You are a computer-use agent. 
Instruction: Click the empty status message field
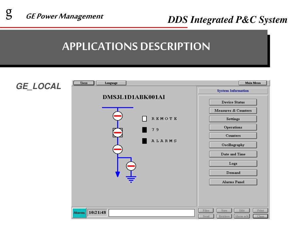151,213
